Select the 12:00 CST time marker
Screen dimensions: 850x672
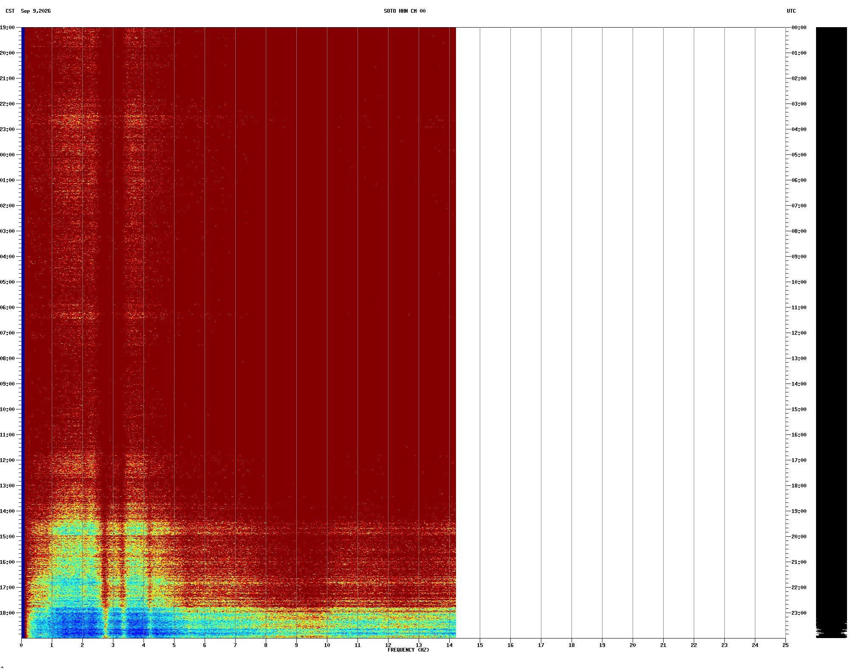7,460
